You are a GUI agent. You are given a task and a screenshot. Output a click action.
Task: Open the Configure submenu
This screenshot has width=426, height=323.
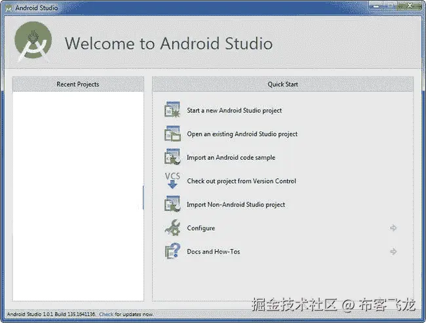201,228
